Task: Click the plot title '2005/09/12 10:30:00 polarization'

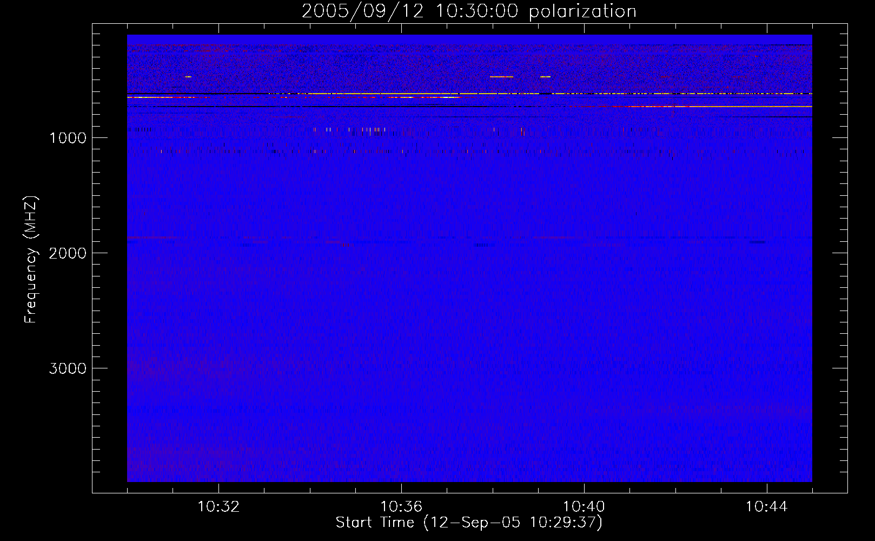Action: click(x=469, y=11)
